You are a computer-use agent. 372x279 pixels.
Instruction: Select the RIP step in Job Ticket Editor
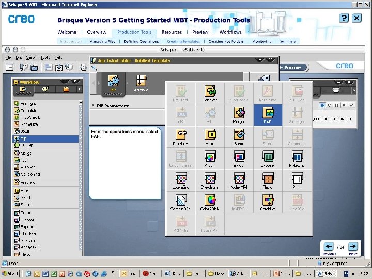(113, 84)
